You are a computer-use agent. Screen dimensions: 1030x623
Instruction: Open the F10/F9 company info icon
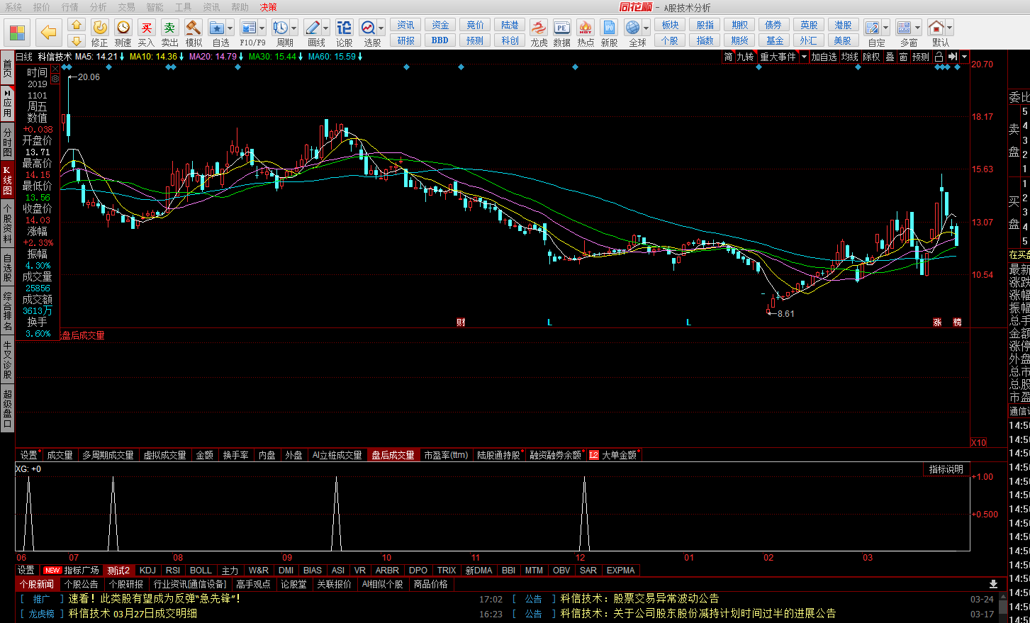click(x=248, y=28)
